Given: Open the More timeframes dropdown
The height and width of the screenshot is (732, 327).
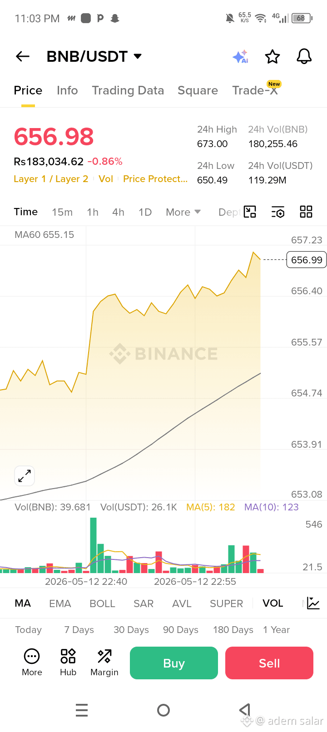Looking at the screenshot, I should click(183, 212).
